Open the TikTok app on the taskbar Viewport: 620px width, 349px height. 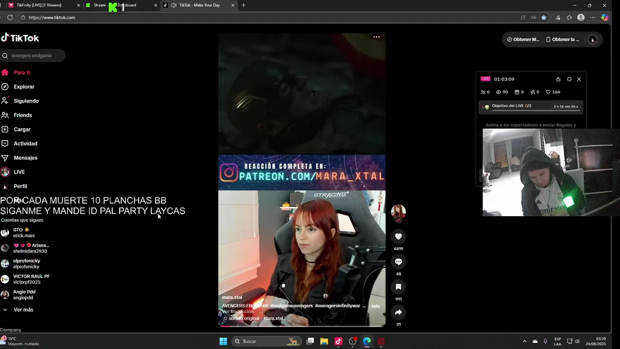pyautogui.click(x=338, y=341)
